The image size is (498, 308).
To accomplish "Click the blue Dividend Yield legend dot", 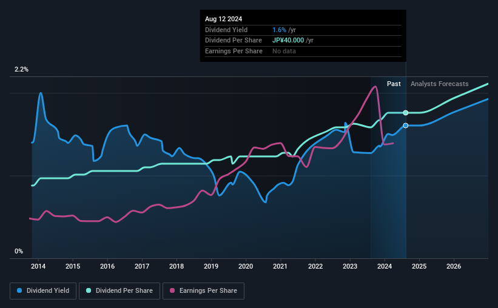I will (19, 290).
